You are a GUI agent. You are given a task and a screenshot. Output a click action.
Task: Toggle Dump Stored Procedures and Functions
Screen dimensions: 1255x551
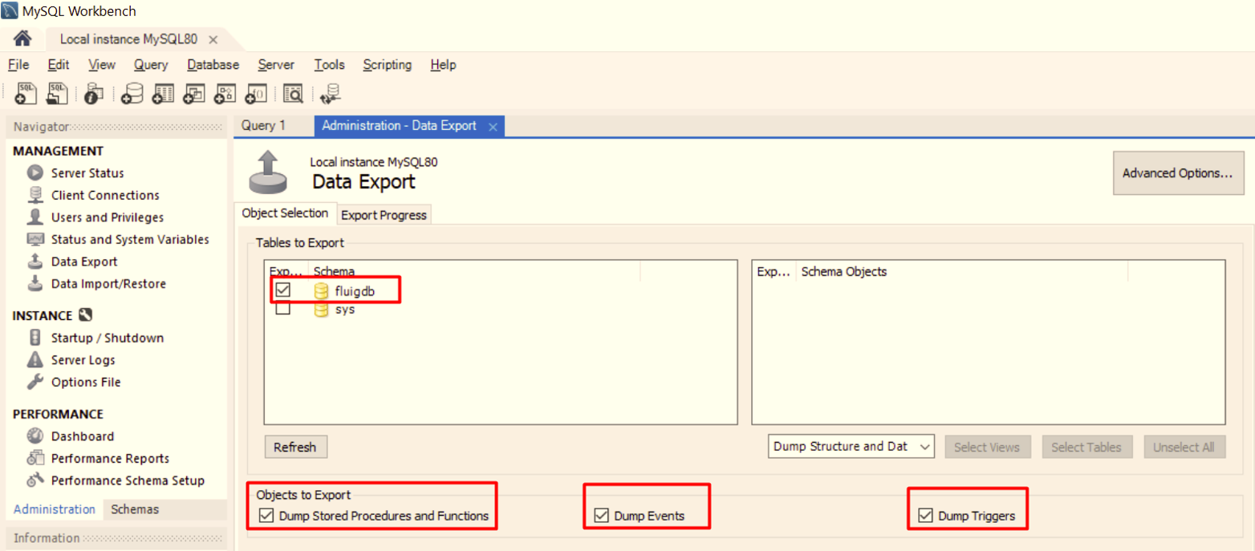tap(266, 516)
